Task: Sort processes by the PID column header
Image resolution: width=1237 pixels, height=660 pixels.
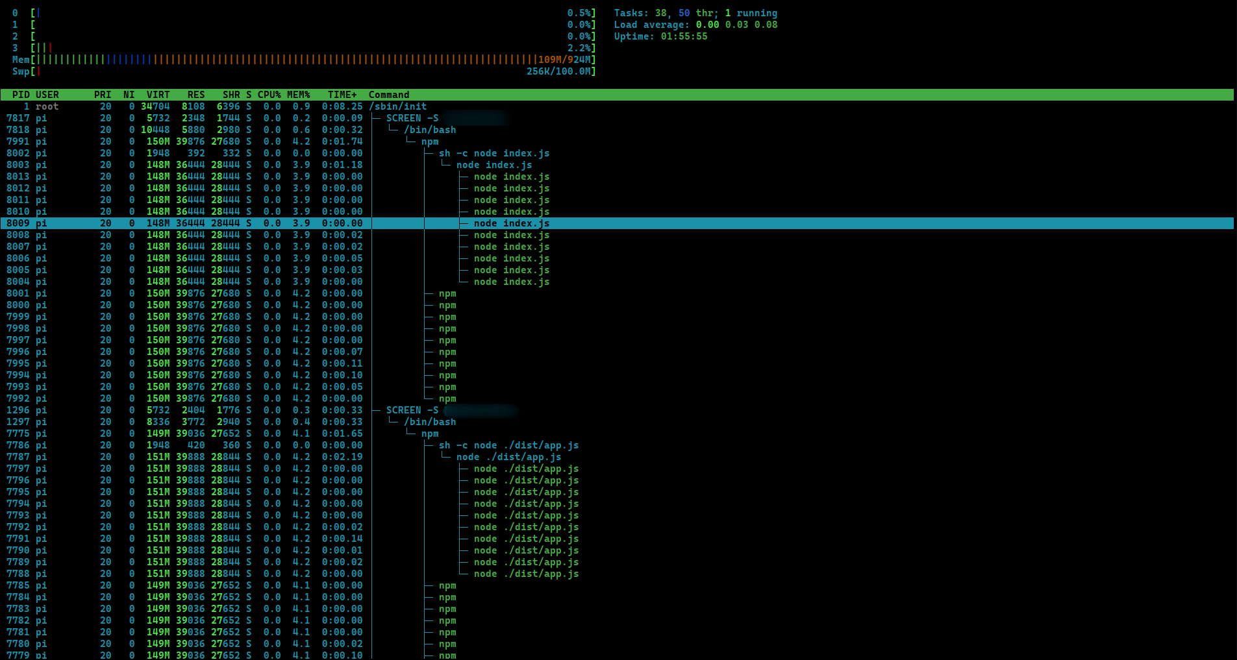Action: pyautogui.click(x=21, y=95)
